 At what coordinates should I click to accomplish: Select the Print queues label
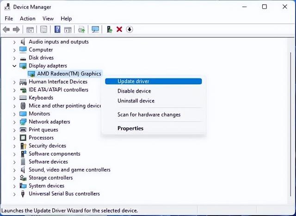click(43, 130)
